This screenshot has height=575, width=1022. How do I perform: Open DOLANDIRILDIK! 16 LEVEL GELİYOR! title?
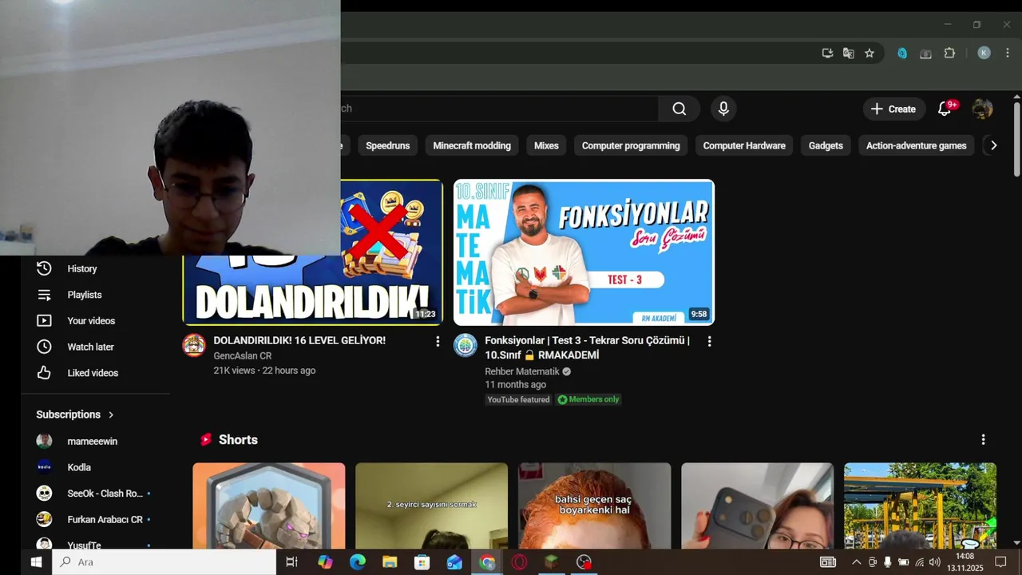click(299, 340)
